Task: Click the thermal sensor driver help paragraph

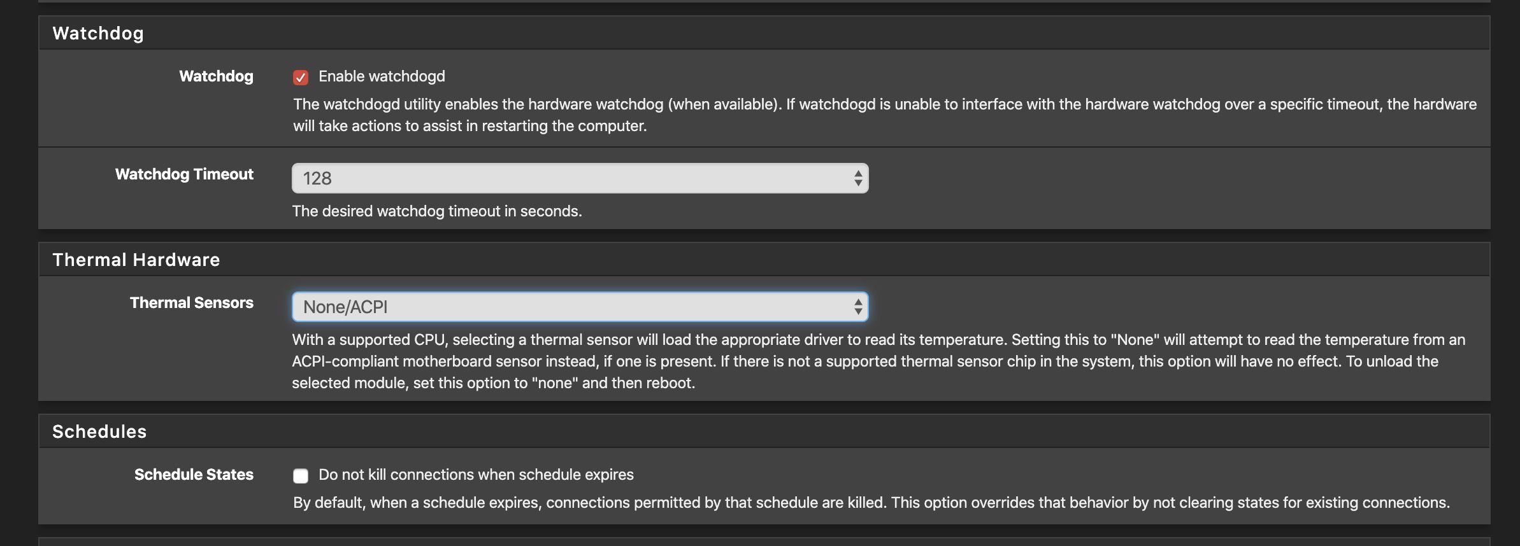Action: pyautogui.click(x=878, y=361)
